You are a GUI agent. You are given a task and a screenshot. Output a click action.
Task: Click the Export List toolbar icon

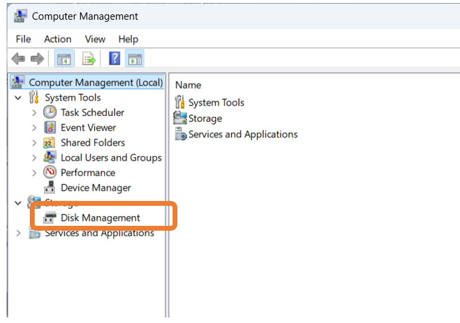[x=89, y=59]
